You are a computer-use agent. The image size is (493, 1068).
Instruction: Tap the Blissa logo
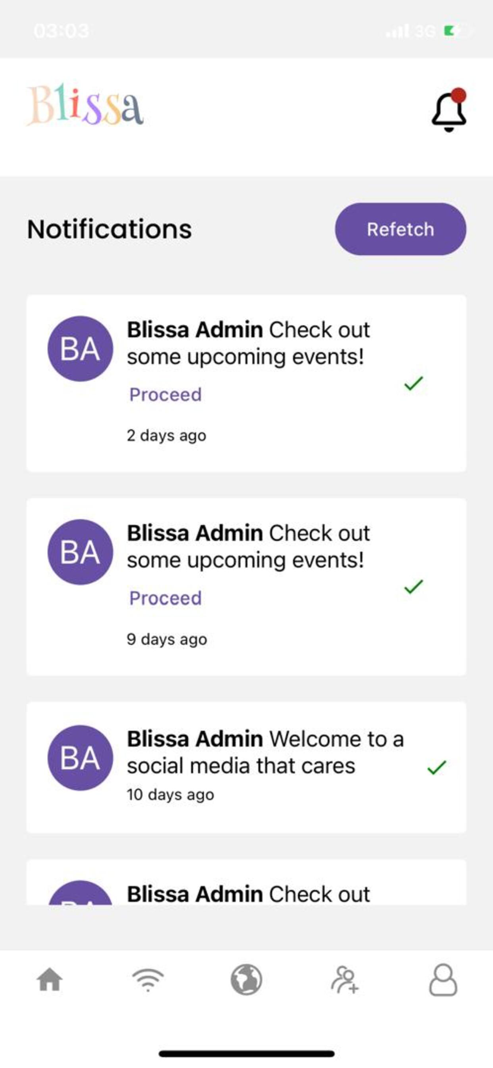coord(85,105)
